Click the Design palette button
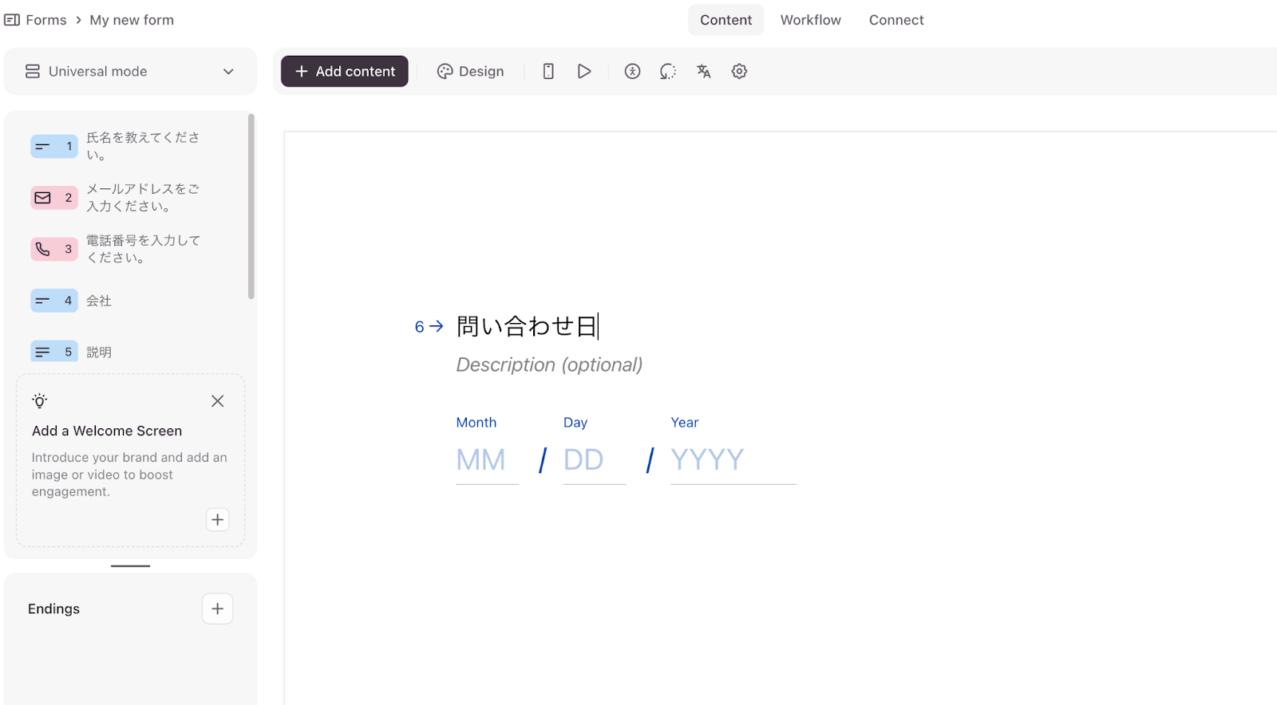Image resolution: width=1277 pixels, height=705 pixels. pos(470,71)
